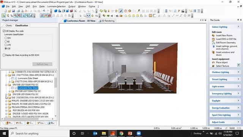Image resolution: width=243 pixels, height=137 pixels.
Task: Click the highlighted dark calculation icon
Action: click(x=121, y=11)
